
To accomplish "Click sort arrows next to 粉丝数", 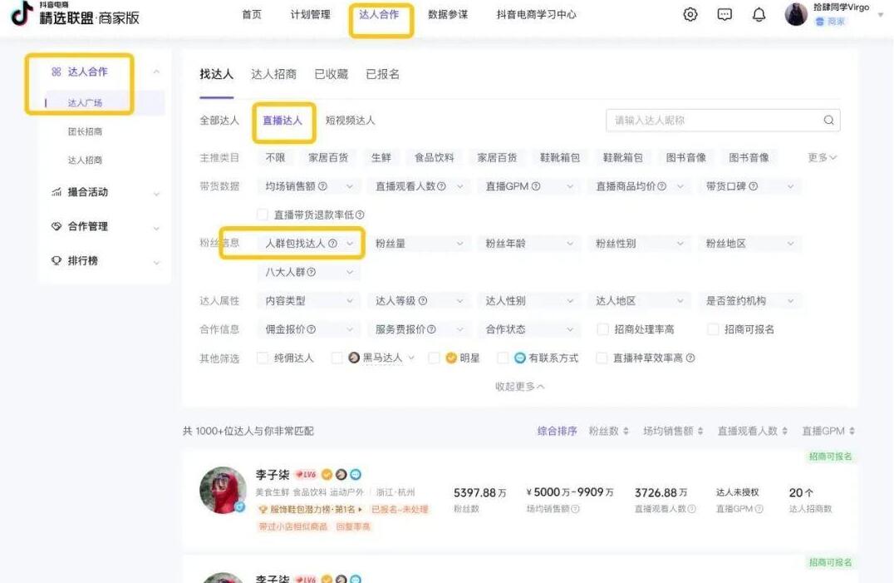I will pyautogui.click(x=626, y=432).
